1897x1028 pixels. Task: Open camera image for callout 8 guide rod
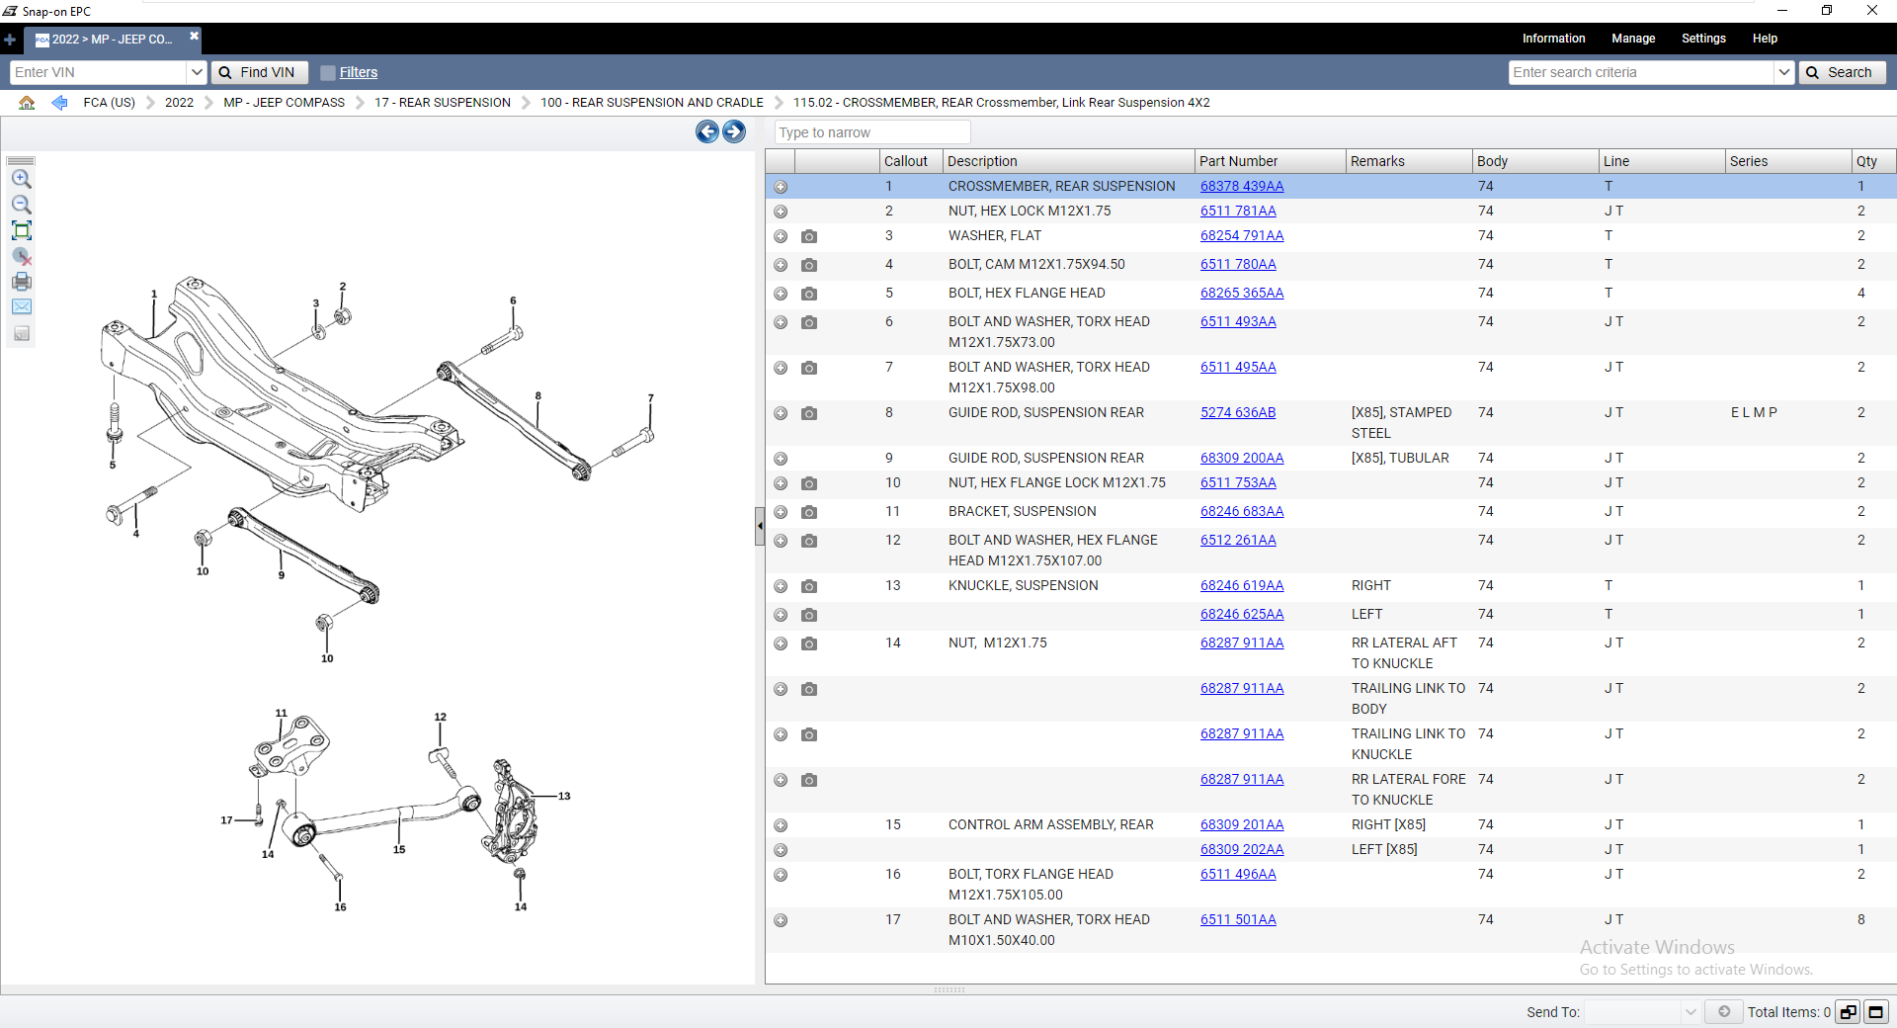pos(809,413)
